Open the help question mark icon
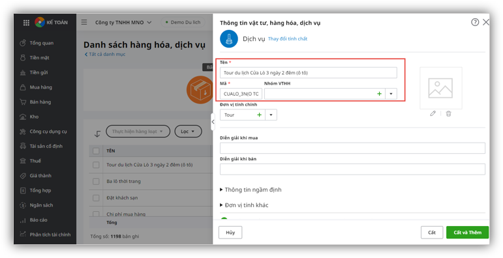503x258 pixels. 475,22
